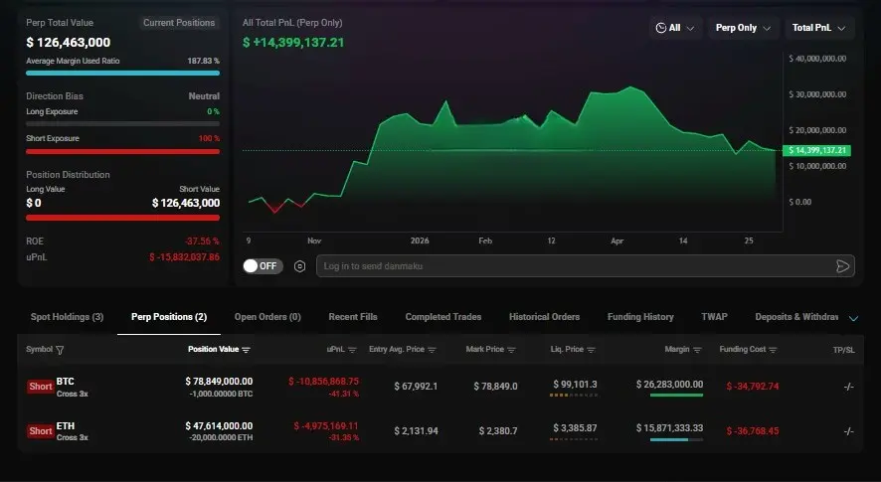Click the danmaku message input field
The image size is (881, 482).
[x=586, y=266]
